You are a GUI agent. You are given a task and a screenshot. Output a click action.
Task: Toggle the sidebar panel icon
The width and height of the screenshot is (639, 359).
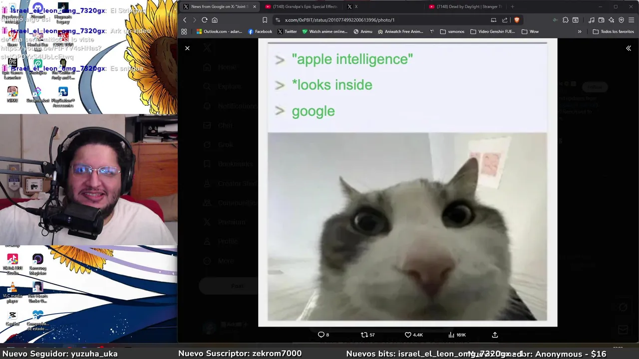tap(576, 20)
